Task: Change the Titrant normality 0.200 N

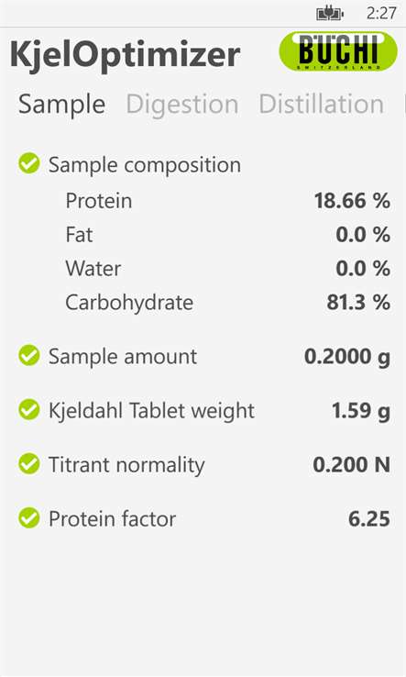Action: 351,464
